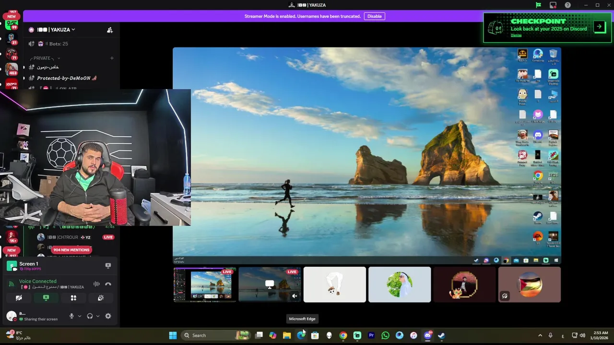Select second LIVE stream tile with muted icon
The image size is (614, 345).
tap(270, 285)
